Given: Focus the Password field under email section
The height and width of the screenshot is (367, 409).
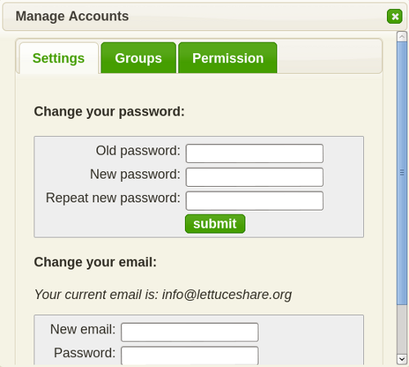Looking at the screenshot, I should point(190,356).
